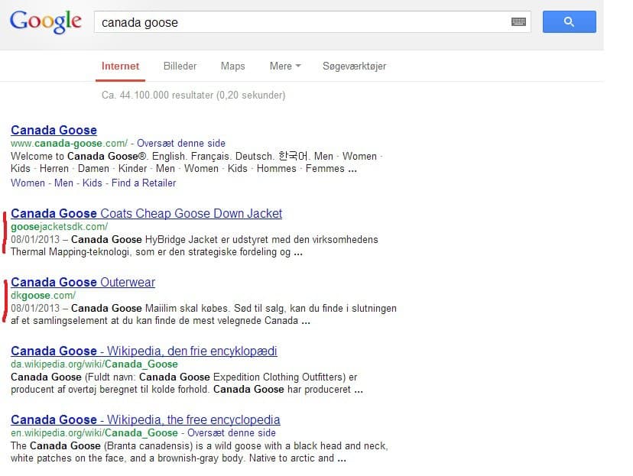Expand the Mere dropdown menu
Screen dimensions: 633x476
285,66
